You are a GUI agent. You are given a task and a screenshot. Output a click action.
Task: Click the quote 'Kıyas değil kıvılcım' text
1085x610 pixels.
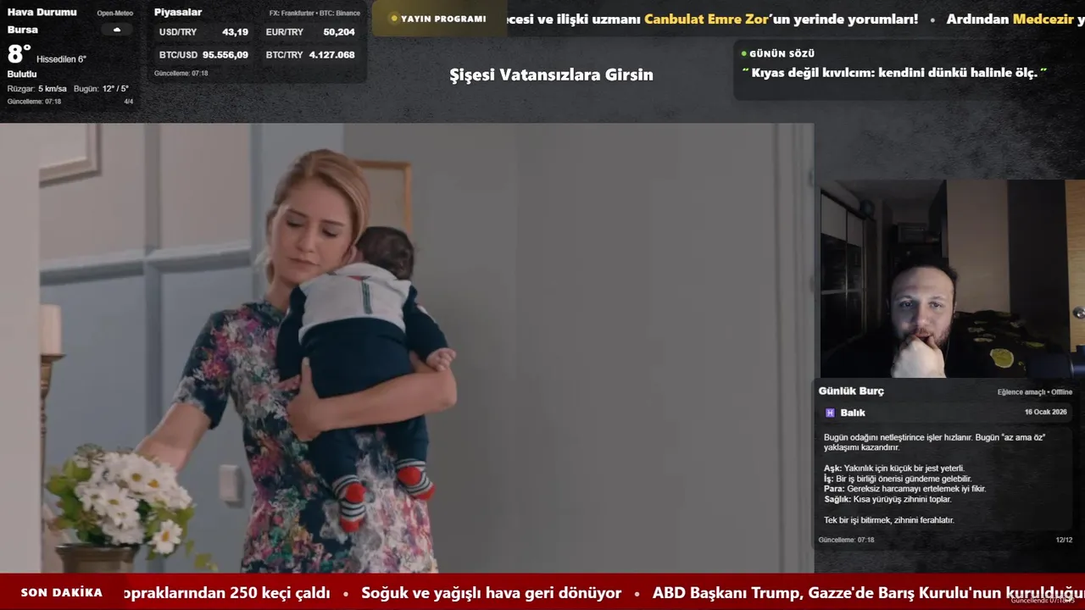click(x=894, y=73)
